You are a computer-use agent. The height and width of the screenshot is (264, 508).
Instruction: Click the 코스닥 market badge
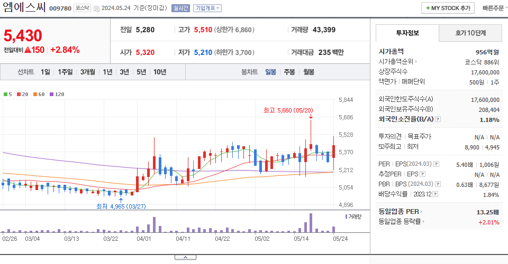pos(83,8)
